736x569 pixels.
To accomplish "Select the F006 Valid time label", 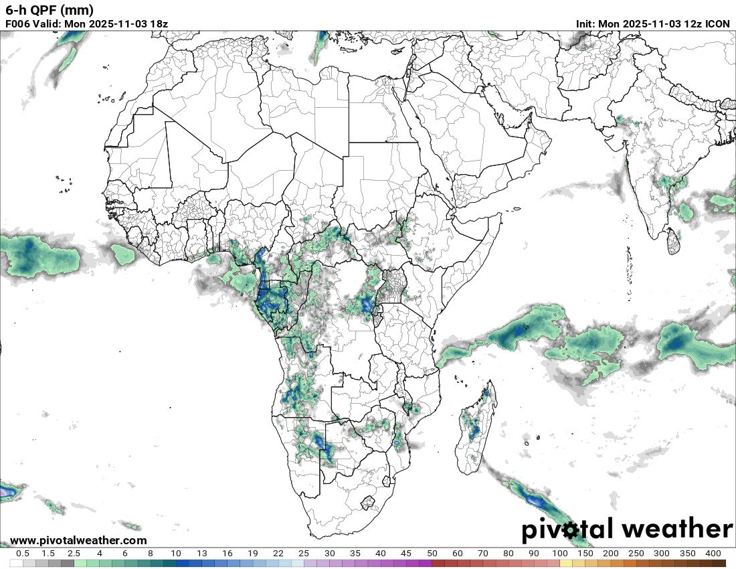I will 86,23.
